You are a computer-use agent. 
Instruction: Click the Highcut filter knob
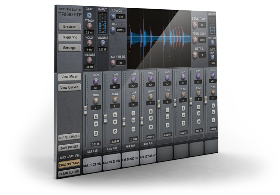[x=113, y=30]
